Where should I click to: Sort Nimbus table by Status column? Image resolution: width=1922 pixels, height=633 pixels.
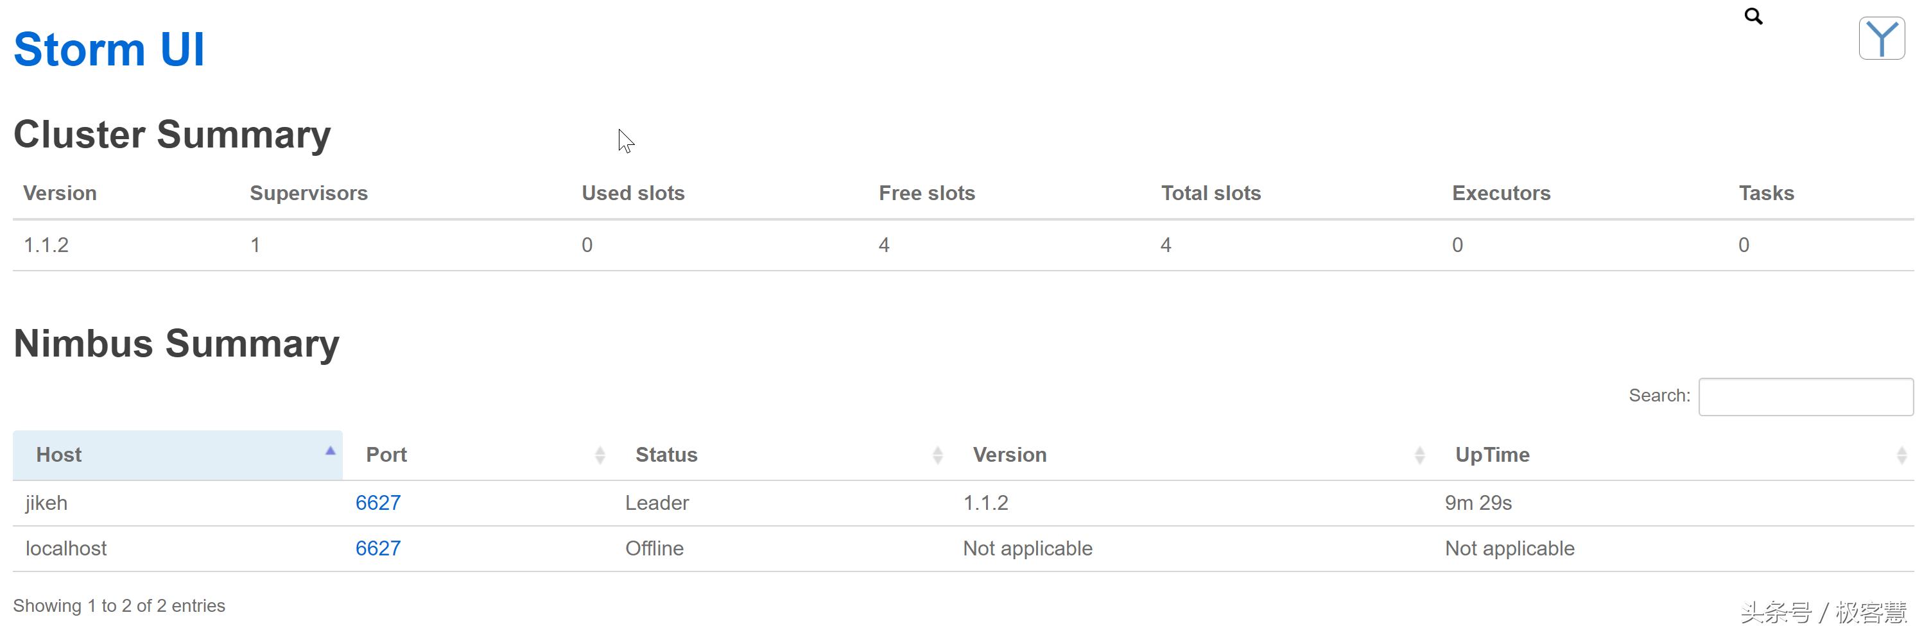666,455
